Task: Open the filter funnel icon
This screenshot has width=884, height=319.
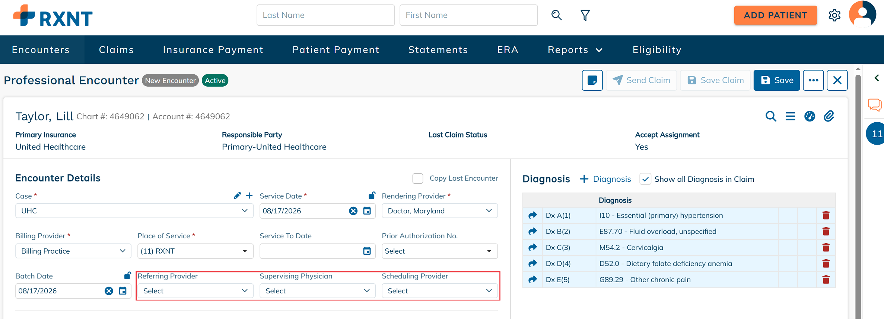Action: (x=585, y=15)
